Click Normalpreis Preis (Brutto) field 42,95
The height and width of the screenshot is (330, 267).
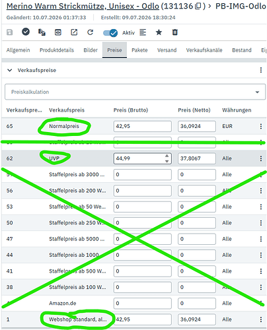(143, 126)
